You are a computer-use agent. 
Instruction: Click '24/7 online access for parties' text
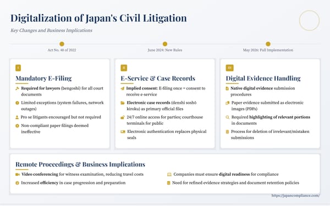tap(153, 117)
